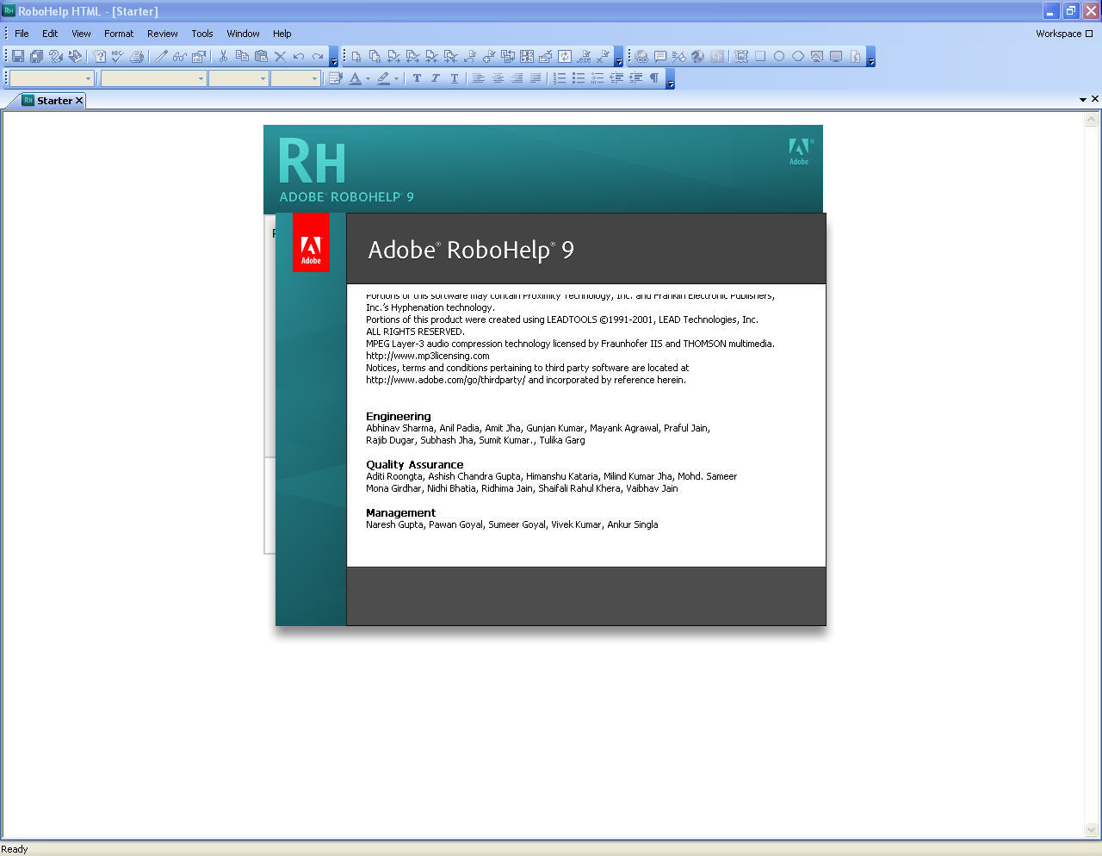The width and height of the screenshot is (1102, 856).
Task: Select the Starter tab
Action: click(53, 101)
